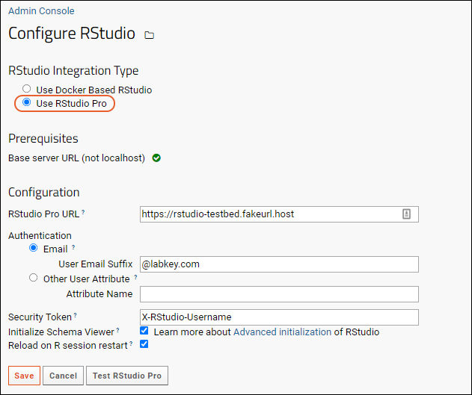Viewport: 472px width, 395px height.
Task: Click the autofill icon inside RStudio Pro URL field
Action: pyautogui.click(x=406, y=214)
